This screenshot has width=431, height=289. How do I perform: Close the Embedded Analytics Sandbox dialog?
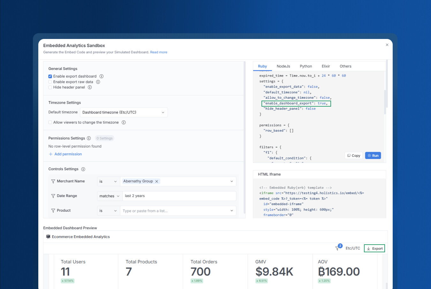tap(387, 45)
